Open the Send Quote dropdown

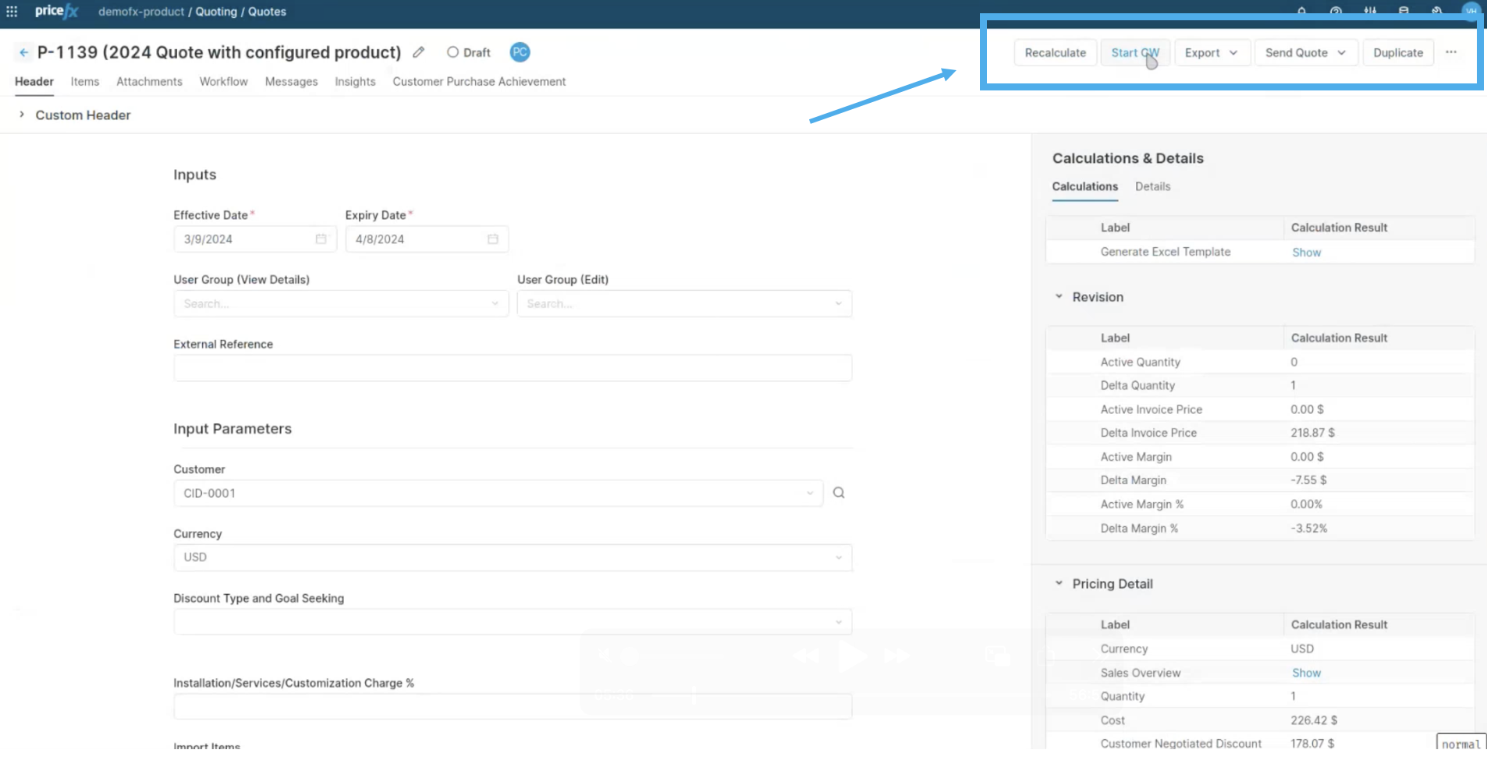click(1304, 53)
